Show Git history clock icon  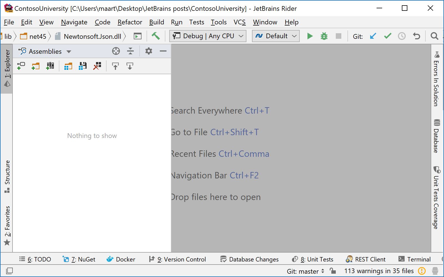(402, 36)
